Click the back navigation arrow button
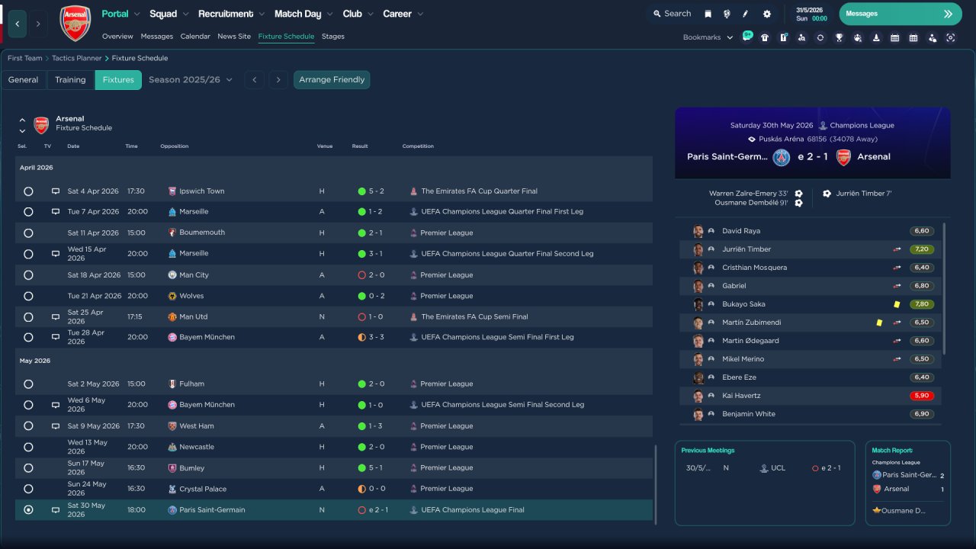Image resolution: width=976 pixels, height=549 pixels. tap(17, 24)
